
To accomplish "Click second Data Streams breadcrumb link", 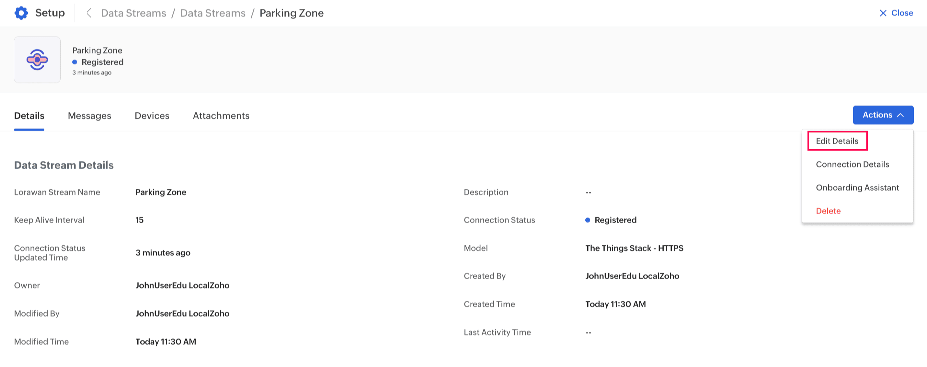I will tap(213, 13).
